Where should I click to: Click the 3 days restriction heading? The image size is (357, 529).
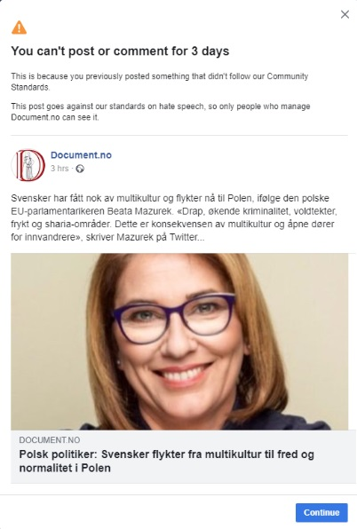pos(120,51)
